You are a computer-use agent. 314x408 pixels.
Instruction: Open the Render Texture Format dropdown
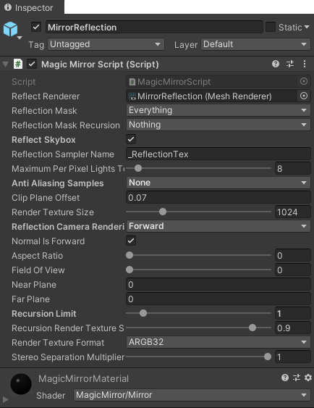point(218,342)
